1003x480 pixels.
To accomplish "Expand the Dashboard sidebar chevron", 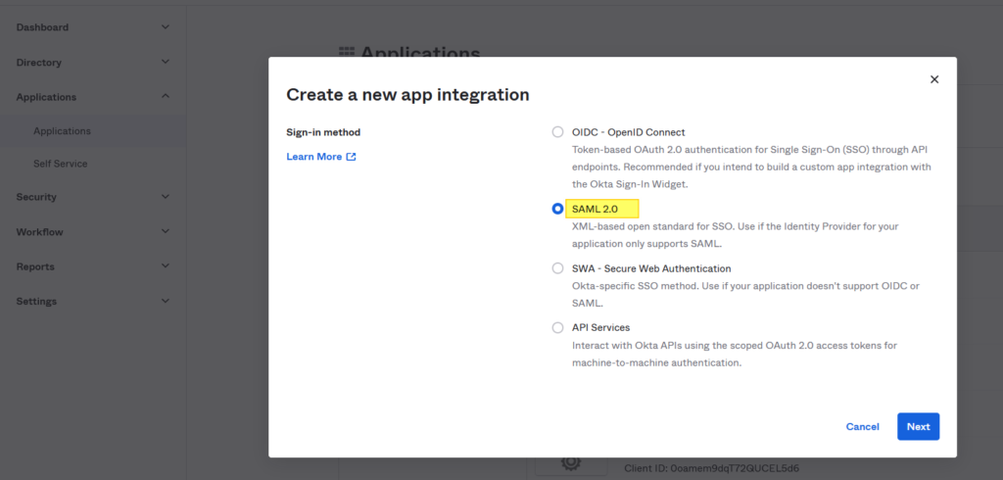I will tap(165, 27).
